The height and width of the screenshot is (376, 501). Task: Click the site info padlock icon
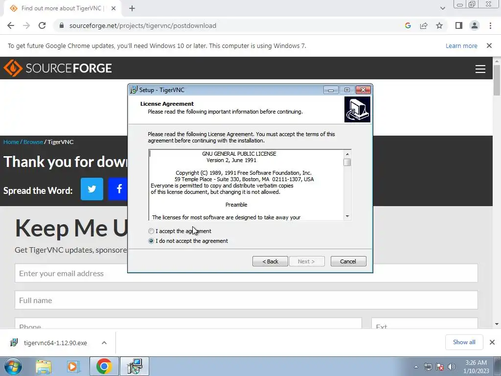pos(62,25)
